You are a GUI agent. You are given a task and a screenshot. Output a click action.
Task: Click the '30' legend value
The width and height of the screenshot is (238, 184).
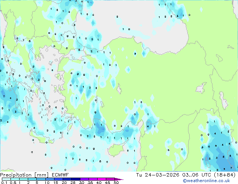tap(81, 182)
